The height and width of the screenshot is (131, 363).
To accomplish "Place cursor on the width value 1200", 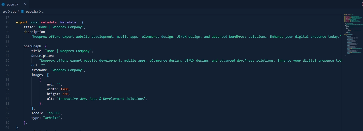I will [64, 89].
